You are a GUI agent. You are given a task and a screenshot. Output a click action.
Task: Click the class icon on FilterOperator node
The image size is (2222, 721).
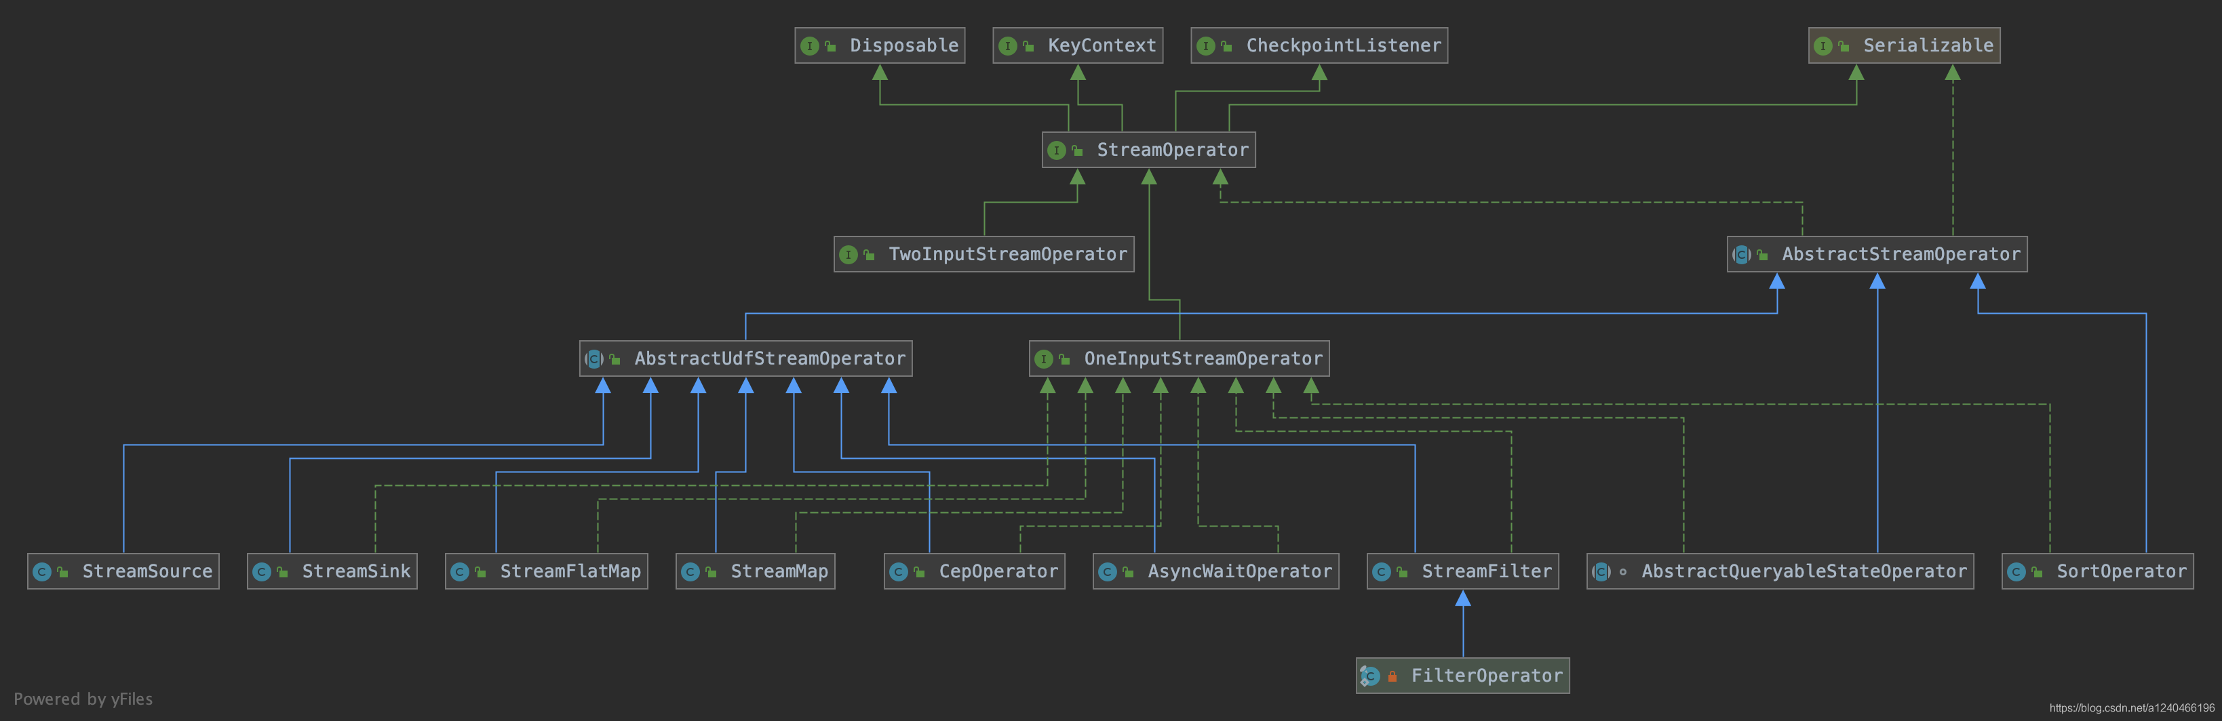(x=1370, y=676)
